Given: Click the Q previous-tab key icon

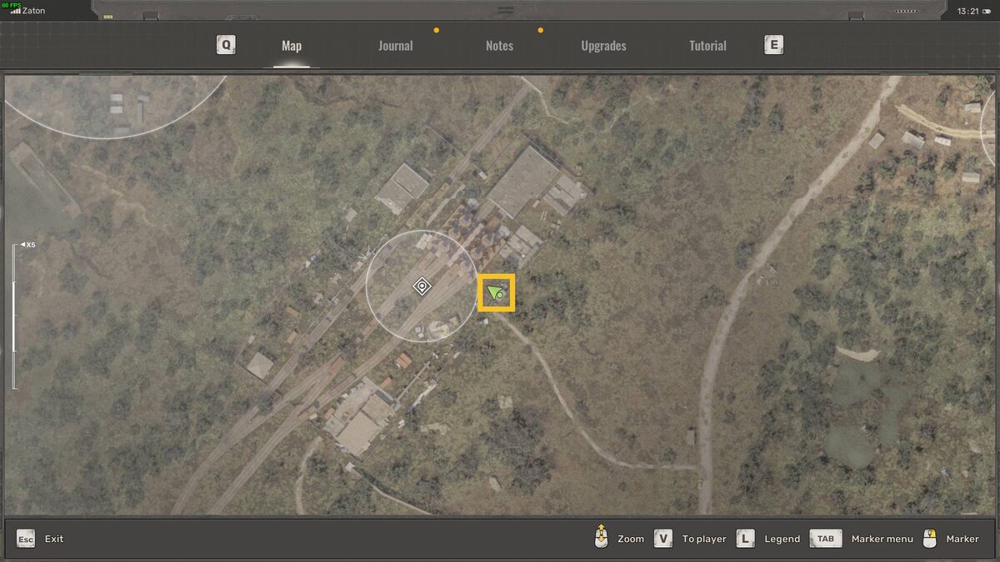Looking at the screenshot, I should point(226,45).
